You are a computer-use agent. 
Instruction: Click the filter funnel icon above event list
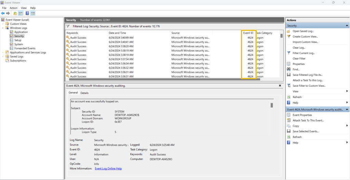coord(68,26)
